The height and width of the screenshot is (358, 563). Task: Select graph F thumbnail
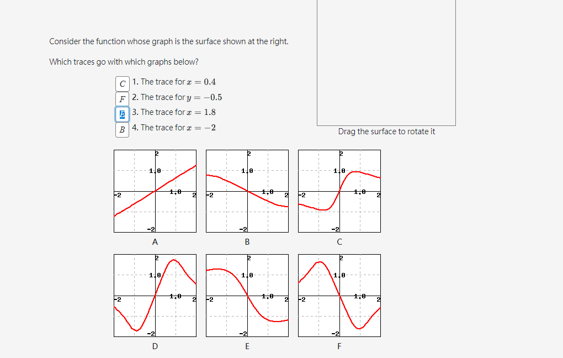(x=339, y=295)
